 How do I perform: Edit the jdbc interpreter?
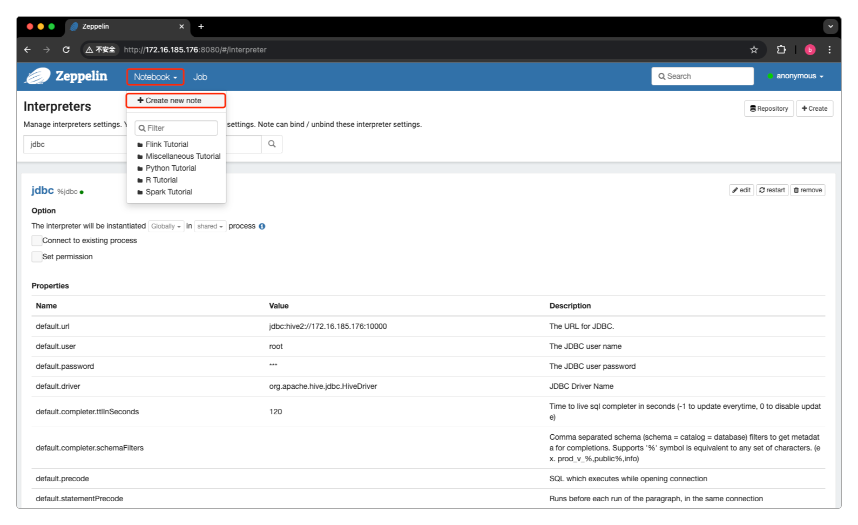[x=741, y=190]
